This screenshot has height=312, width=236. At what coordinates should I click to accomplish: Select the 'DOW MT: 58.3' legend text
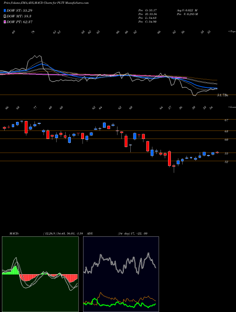[19, 17]
